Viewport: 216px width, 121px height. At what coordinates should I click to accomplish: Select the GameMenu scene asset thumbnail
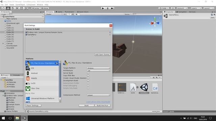[144, 87]
